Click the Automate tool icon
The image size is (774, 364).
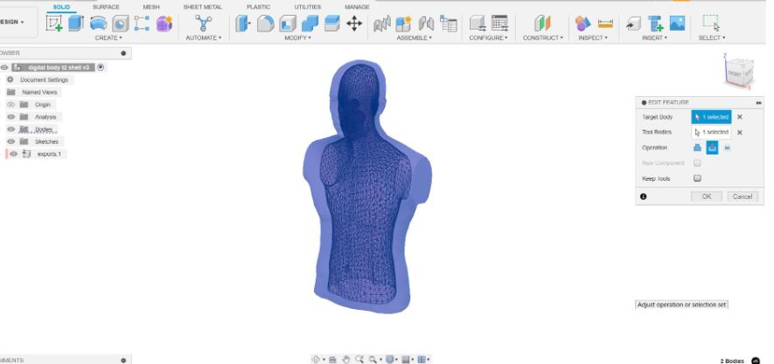pyautogui.click(x=203, y=24)
